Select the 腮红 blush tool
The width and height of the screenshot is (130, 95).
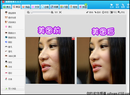[x=9, y=27]
